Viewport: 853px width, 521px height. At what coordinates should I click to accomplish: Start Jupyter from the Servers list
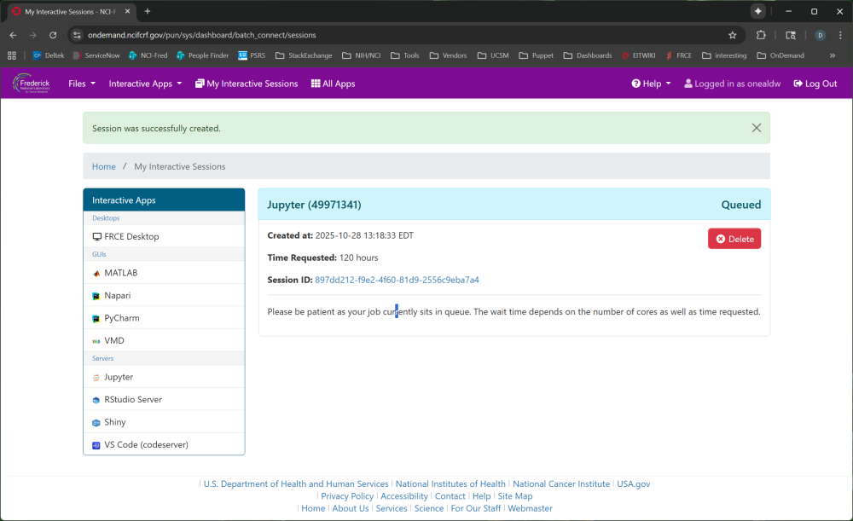point(119,377)
